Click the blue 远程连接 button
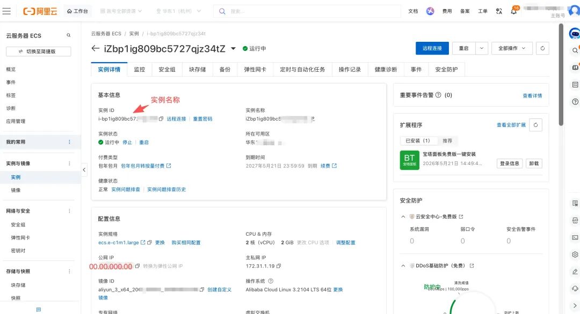The height and width of the screenshot is (314, 580). click(x=432, y=48)
